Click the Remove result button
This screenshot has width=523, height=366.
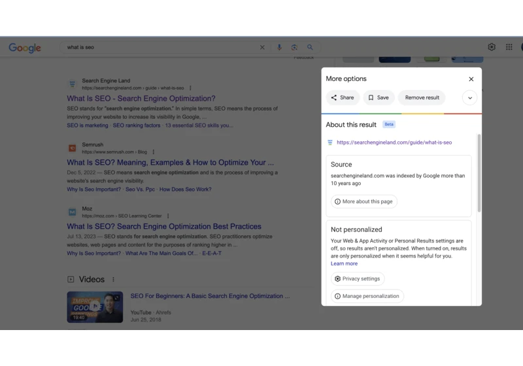[x=422, y=97]
